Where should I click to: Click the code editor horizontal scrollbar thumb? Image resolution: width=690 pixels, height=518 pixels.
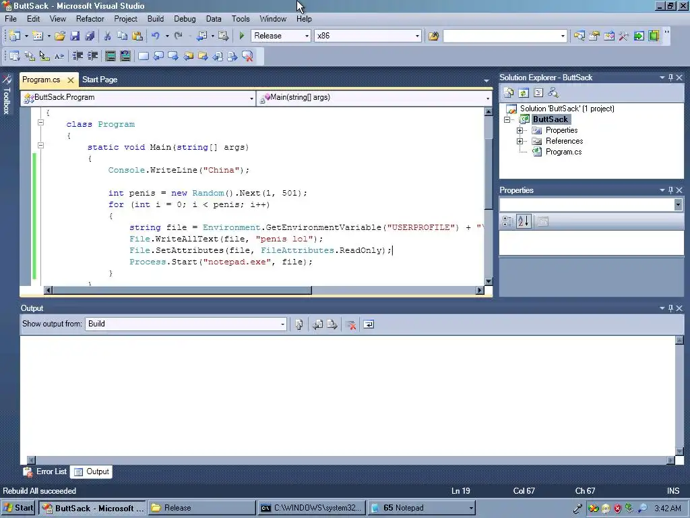[x=182, y=290]
